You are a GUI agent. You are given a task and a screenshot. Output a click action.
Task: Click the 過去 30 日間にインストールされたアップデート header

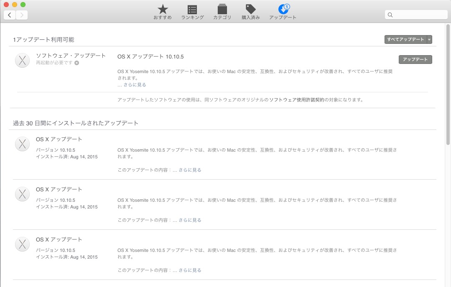pyautogui.click(x=76, y=123)
